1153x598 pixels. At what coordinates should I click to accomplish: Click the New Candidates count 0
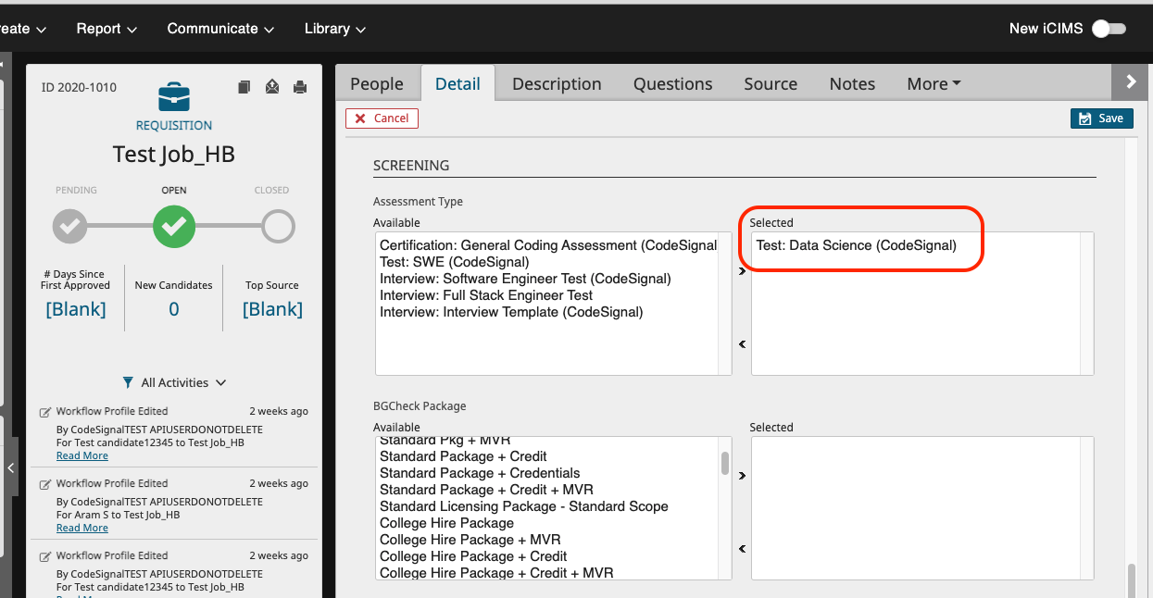(x=174, y=309)
